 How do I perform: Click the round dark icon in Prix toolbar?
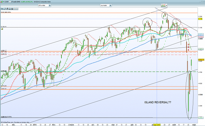click(x=12, y=9)
